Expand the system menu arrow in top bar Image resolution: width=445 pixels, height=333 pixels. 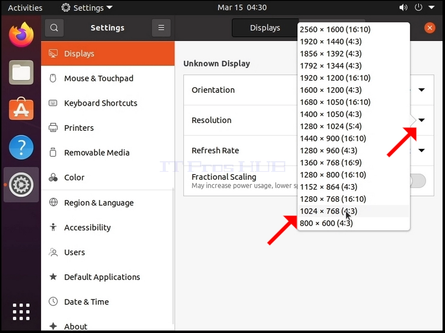click(432, 7)
